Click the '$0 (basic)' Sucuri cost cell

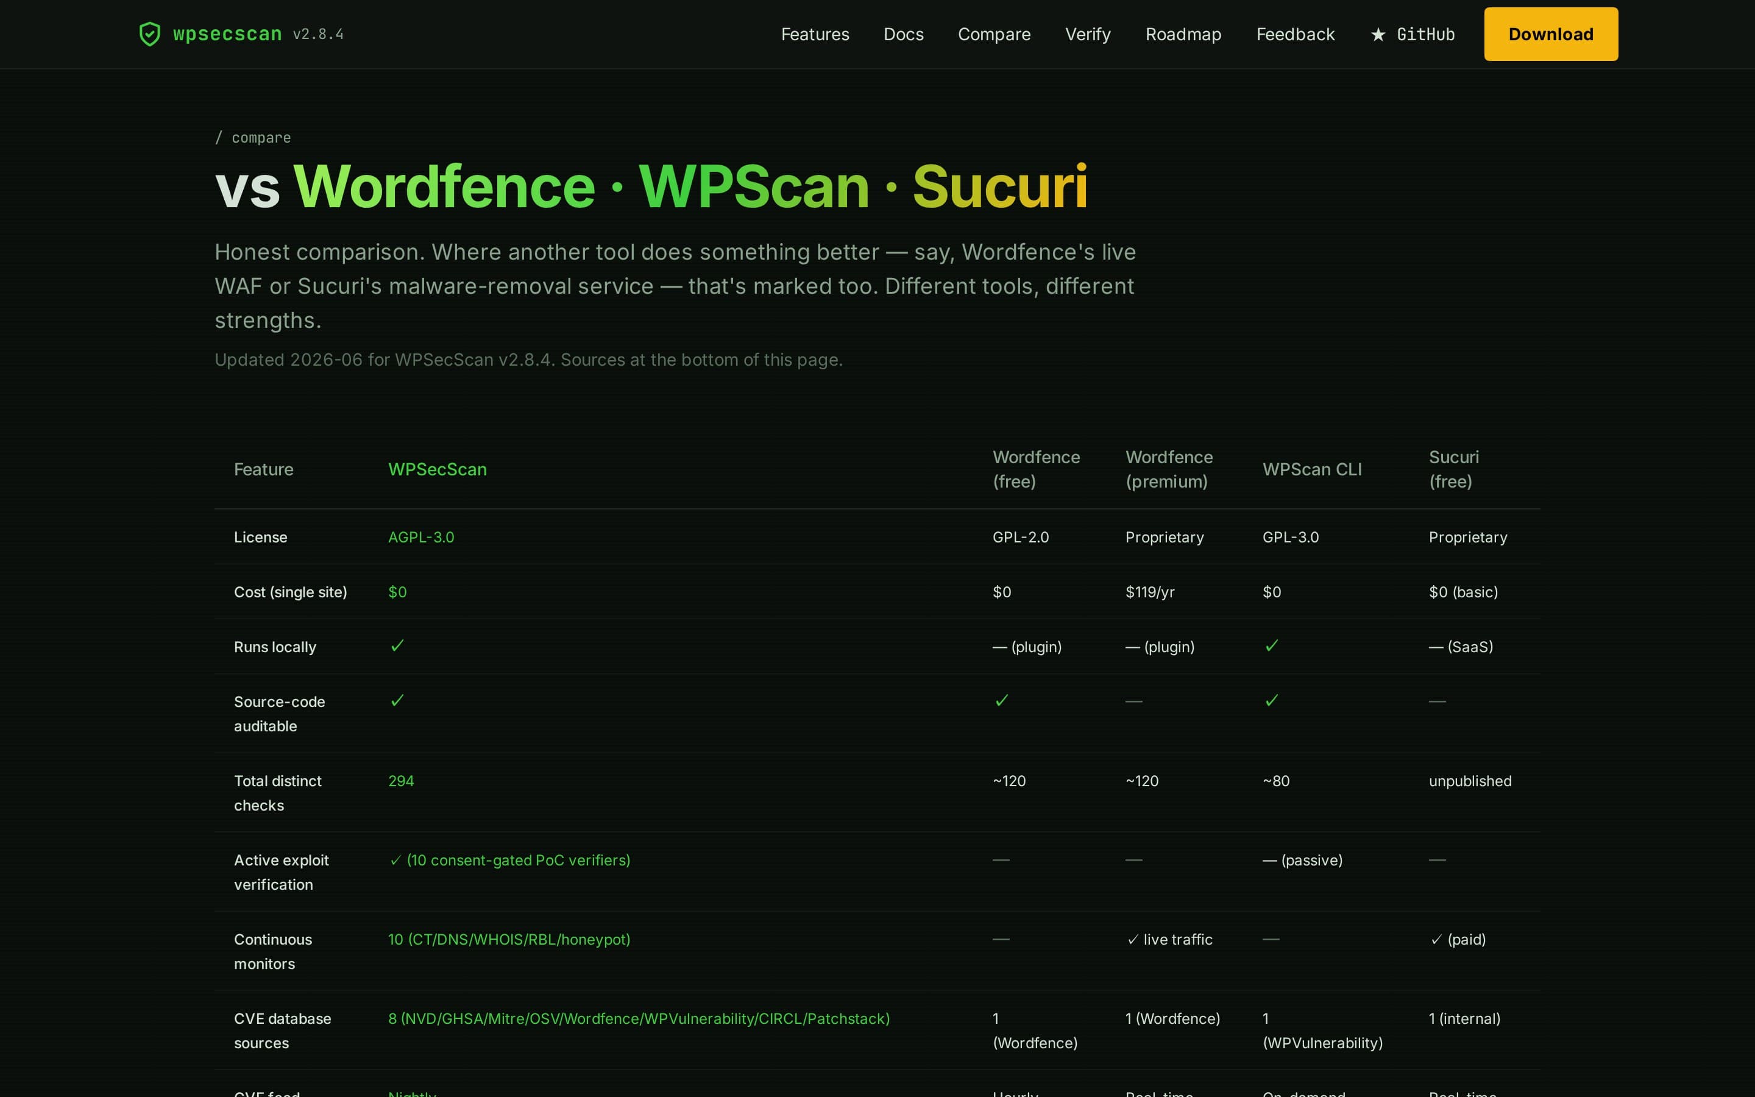click(1462, 592)
